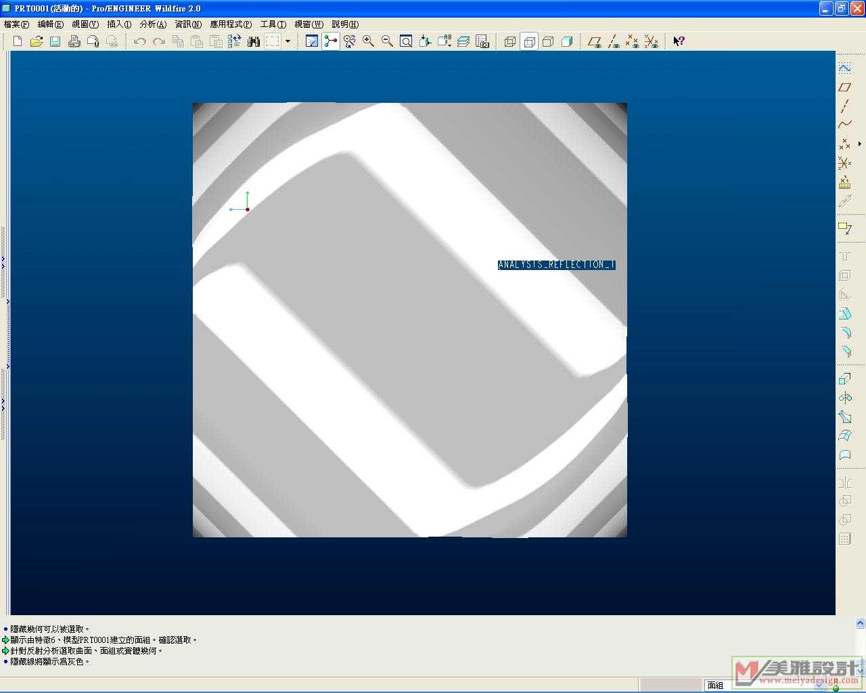Click the Zoom In magnifier

point(369,42)
